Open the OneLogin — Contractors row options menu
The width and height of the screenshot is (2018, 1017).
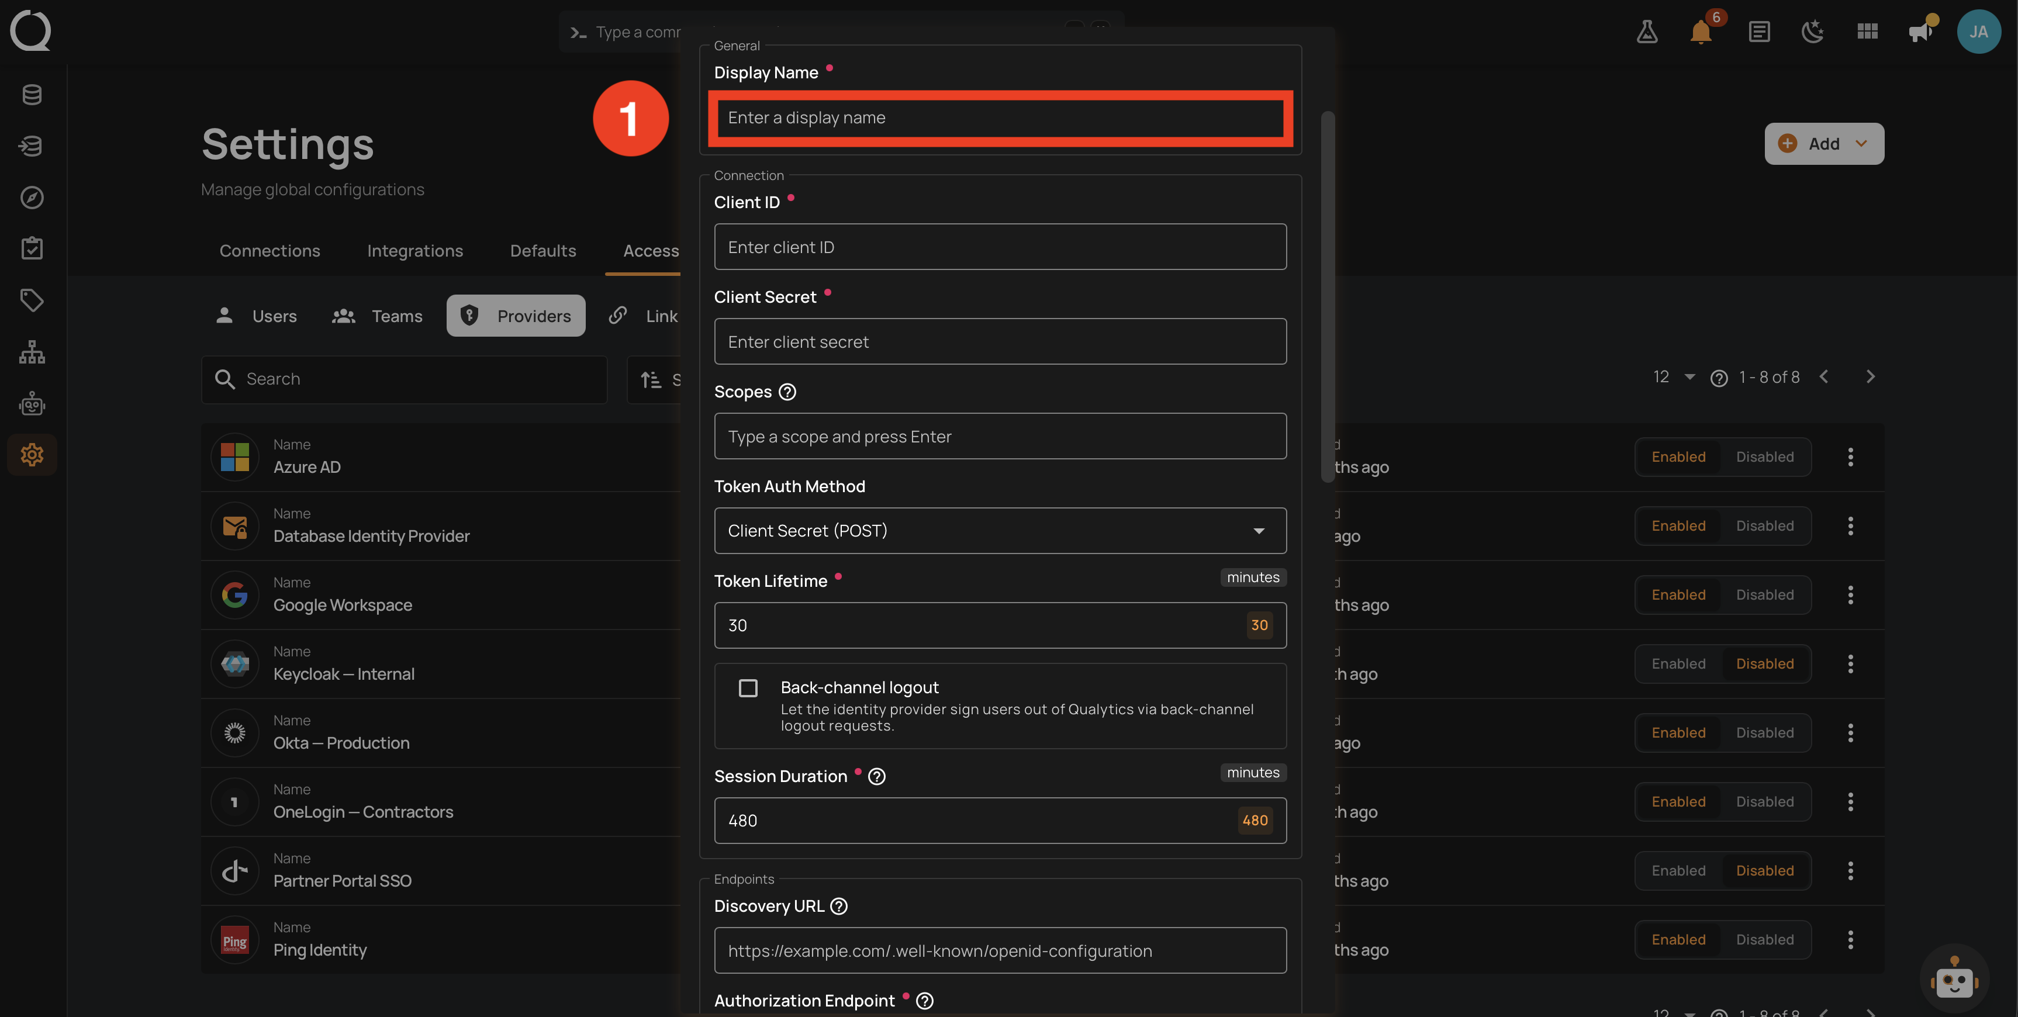(x=1850, y=801)
